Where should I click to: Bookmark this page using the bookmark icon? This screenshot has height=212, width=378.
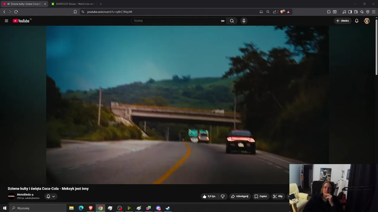pos(75,12)
